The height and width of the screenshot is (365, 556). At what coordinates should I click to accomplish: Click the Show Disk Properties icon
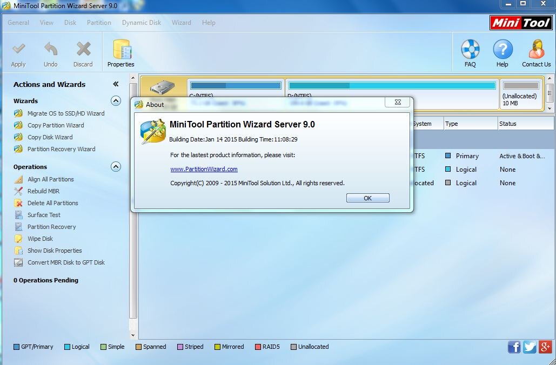[18, 251]
